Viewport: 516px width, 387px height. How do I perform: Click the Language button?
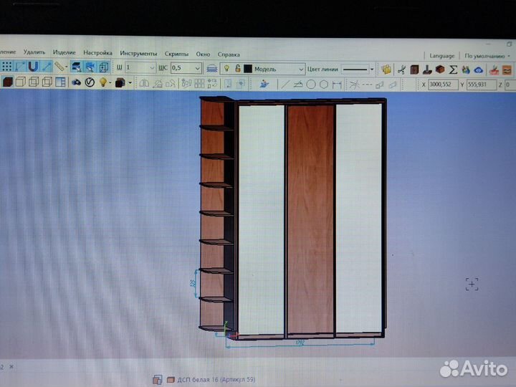[x=441, y=55]
